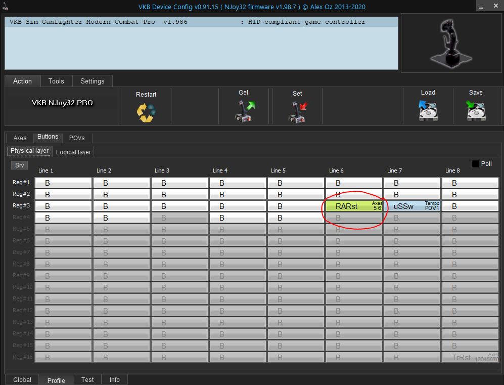Minimize the VKB Device Config window

[481, 7]
